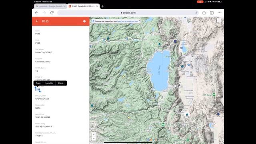The image size is (256, 144).
Task: Select the yellow diamond marker southwest of Lake Tahoe
Action: (x=129, y=118)
